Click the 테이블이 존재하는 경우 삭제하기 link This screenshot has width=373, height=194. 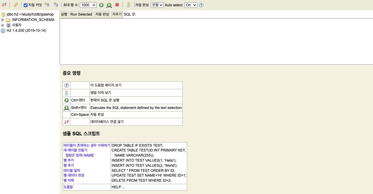click(x=87, y=145)
